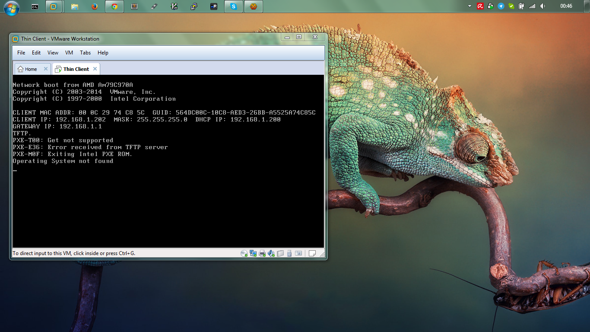Click the Show Desktop button
The image size is (590, 332).
(x=587, y=6)
